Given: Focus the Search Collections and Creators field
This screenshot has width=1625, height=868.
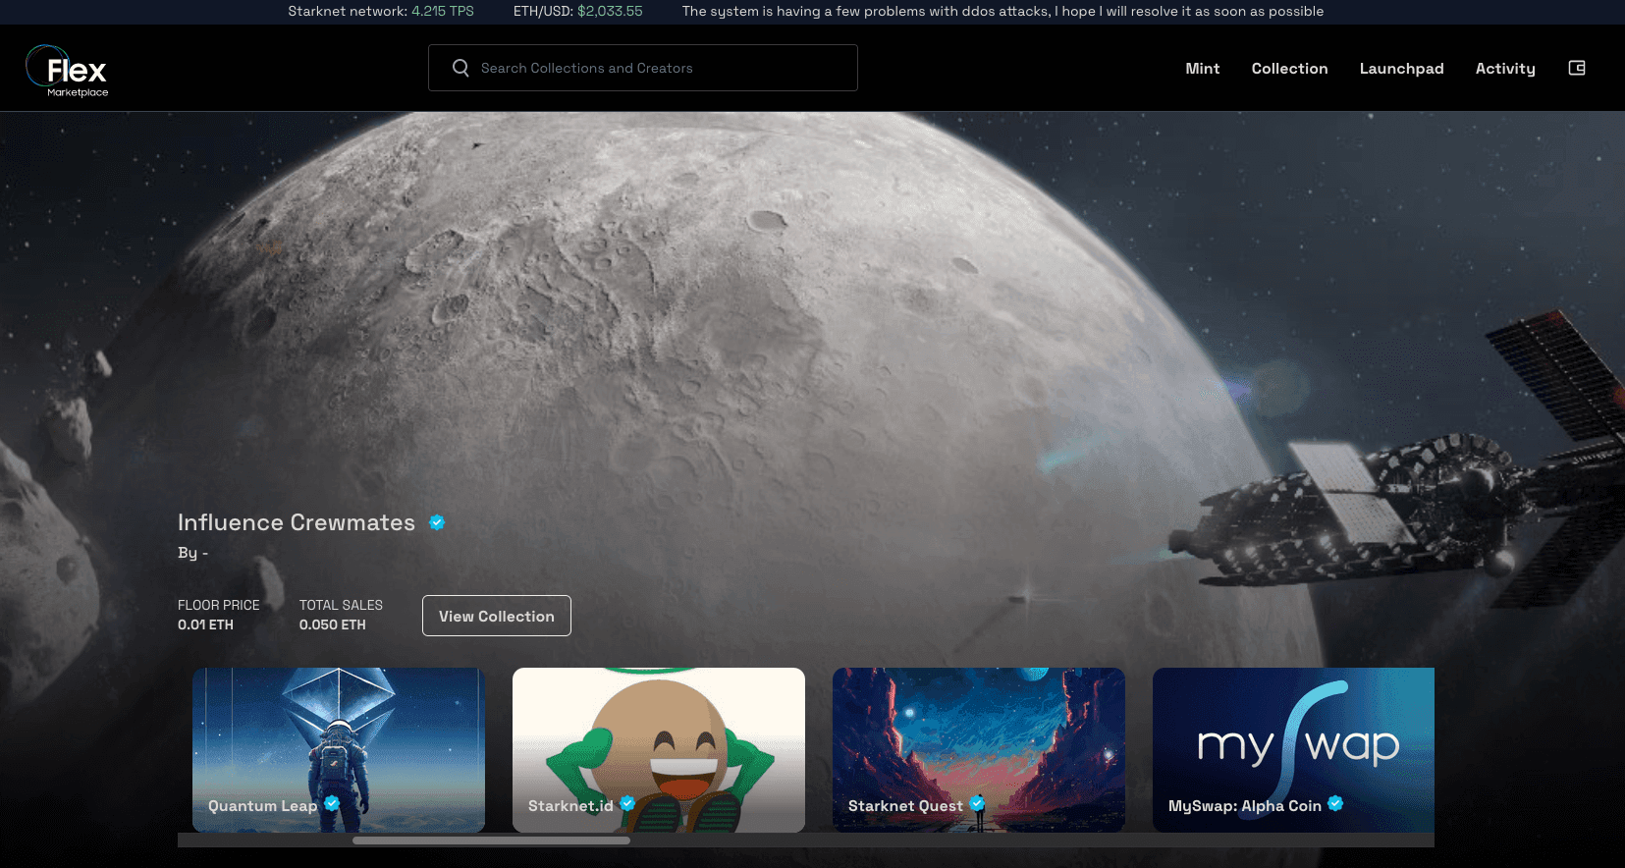Looking at the screenshot, I should [x=643, y=68].
